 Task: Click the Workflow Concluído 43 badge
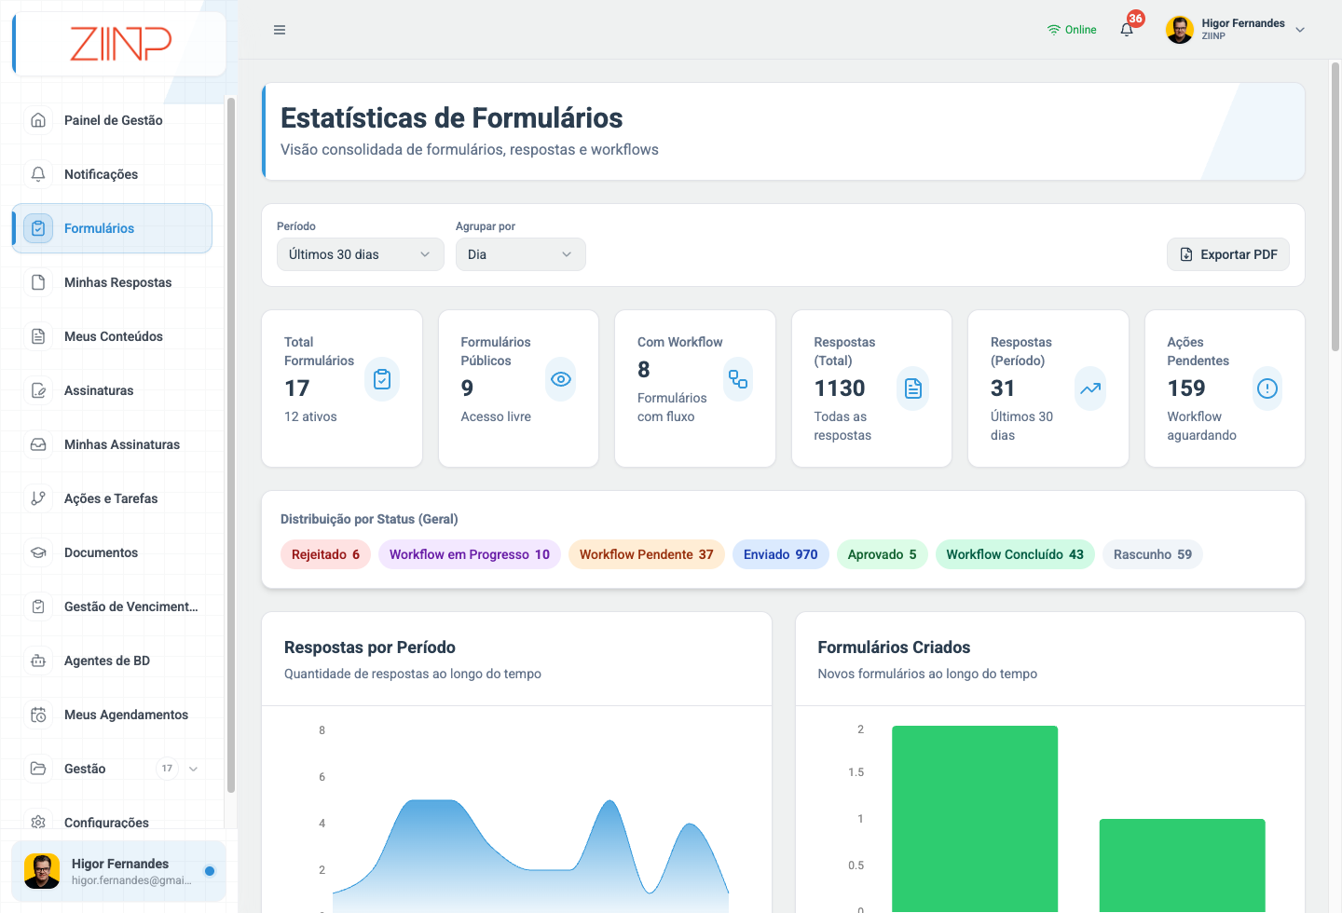(x=1015, y=554)
